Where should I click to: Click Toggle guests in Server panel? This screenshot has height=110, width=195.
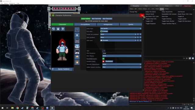tap(182, 19)
